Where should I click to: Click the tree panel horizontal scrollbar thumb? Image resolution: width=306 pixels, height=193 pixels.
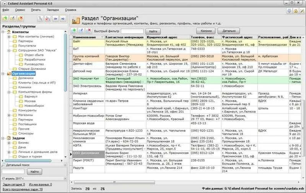click(x=28, y=161)
